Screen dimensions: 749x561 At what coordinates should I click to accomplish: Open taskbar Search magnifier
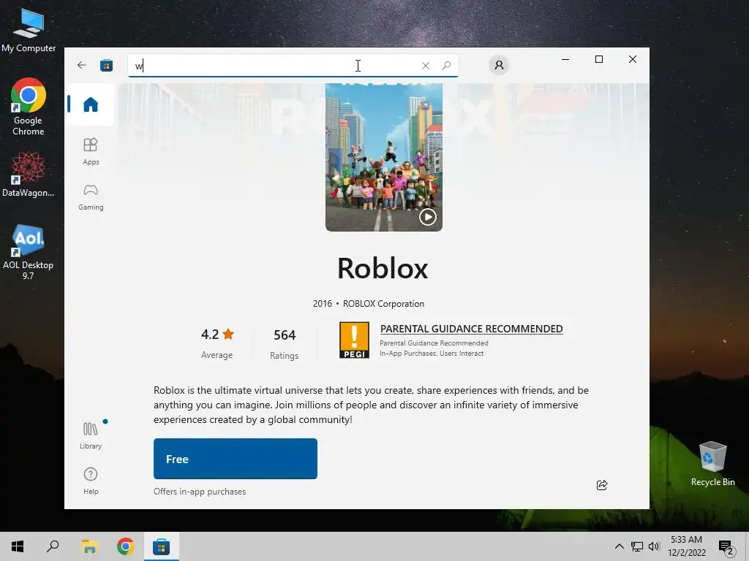point(53,546)
